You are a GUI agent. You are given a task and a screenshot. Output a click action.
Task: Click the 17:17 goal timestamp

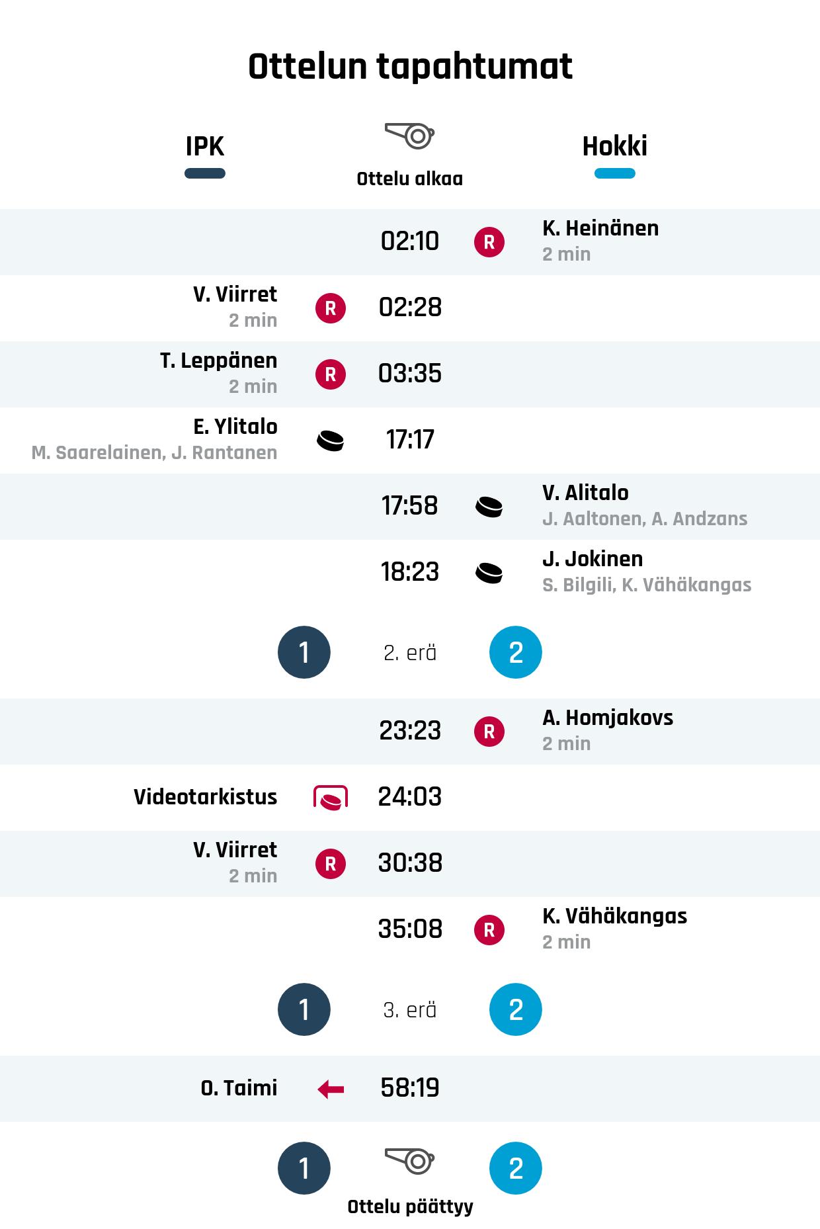[410, 440]
